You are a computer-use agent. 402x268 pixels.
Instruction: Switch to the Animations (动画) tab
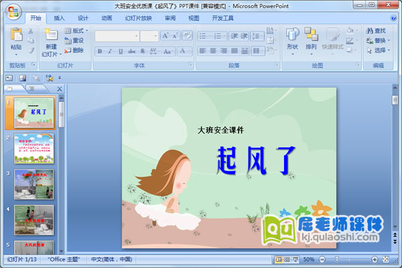[107, 18]
